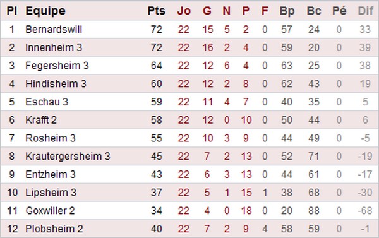Open Krautergersheim 3 team entry
The image size is (379, 238).
[68, 157]
